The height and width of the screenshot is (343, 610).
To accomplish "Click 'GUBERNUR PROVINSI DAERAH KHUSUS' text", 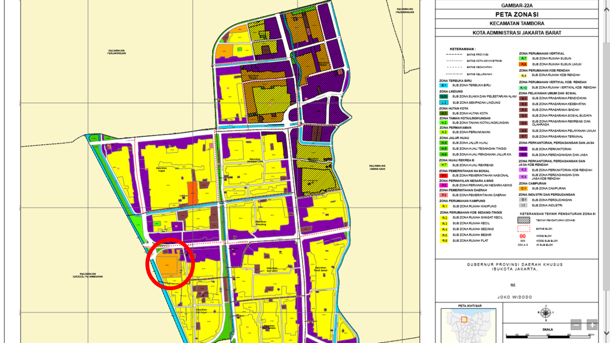I will click(x=515, y=264).
